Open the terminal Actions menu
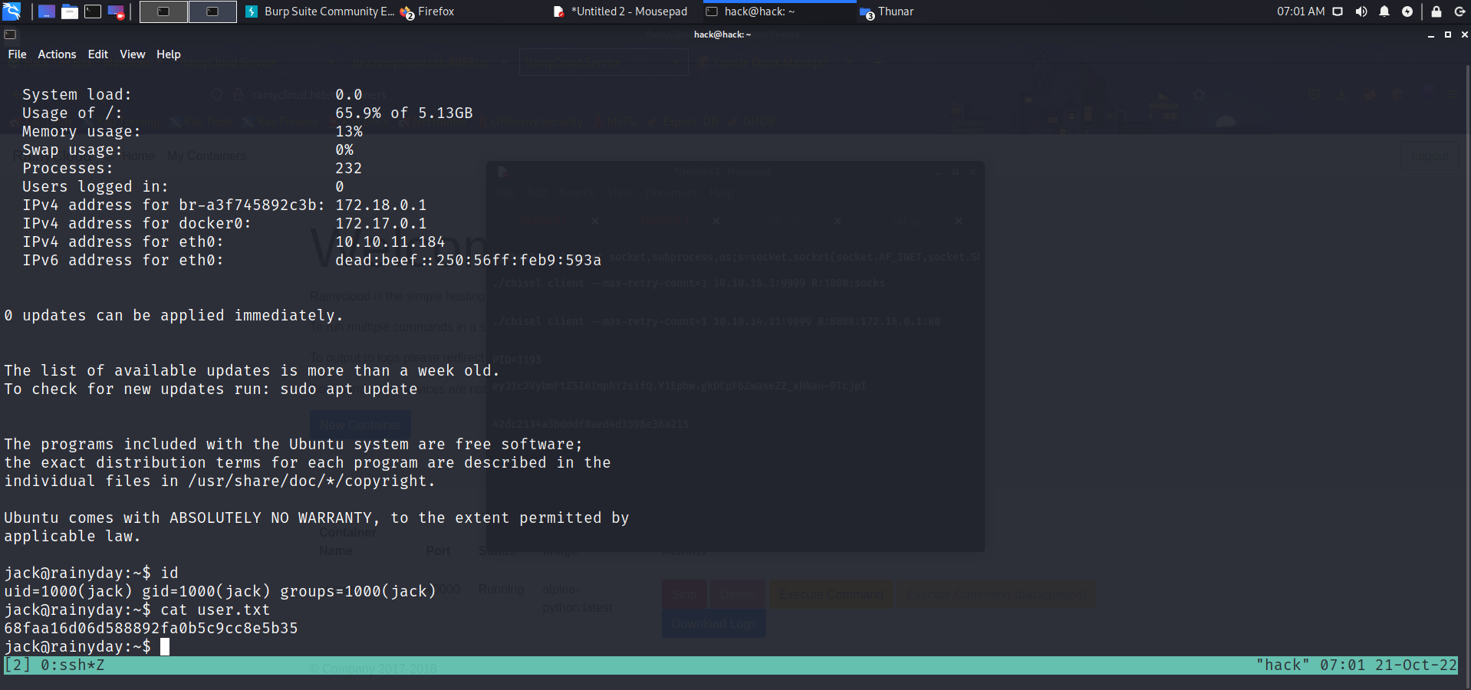The width and height of the screenshot is (1471, 690). [x=57, y=54]
